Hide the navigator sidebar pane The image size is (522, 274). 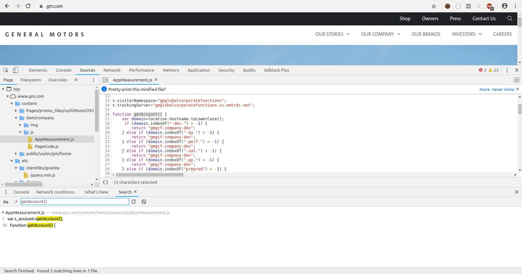pyautogui.click(x=105, y=80)
